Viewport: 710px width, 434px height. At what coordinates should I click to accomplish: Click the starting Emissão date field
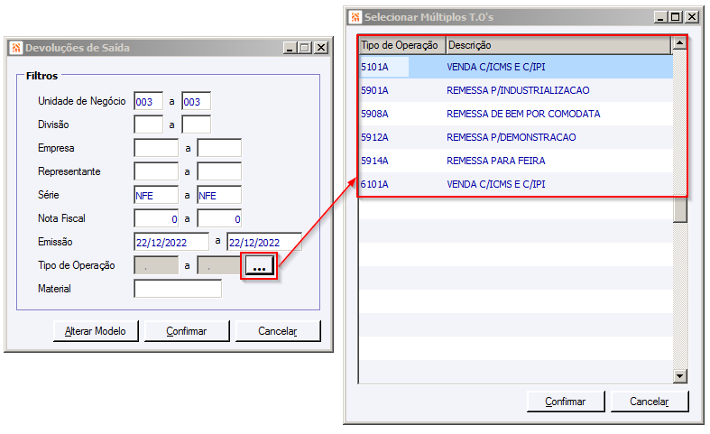[171, 242]
